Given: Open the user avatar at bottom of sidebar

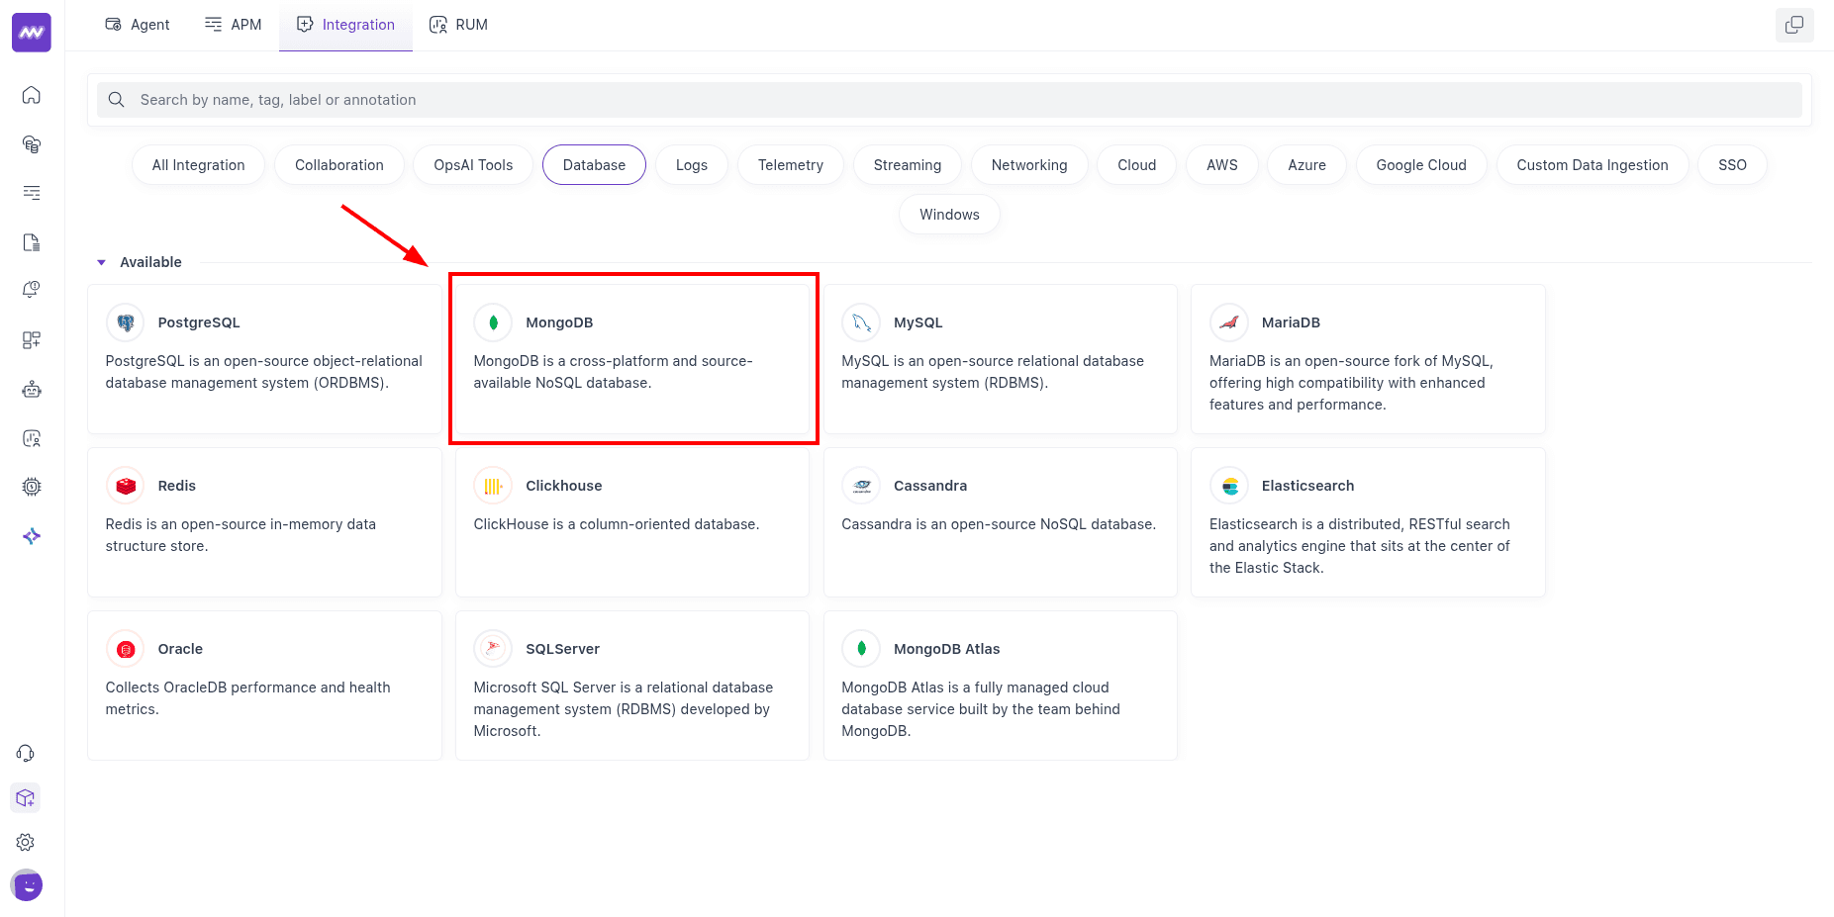Looking at the screenshot, I should click(x=27, y=886).
